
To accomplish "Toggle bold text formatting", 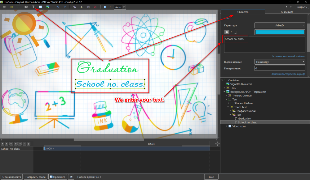I will click(227, 32).
